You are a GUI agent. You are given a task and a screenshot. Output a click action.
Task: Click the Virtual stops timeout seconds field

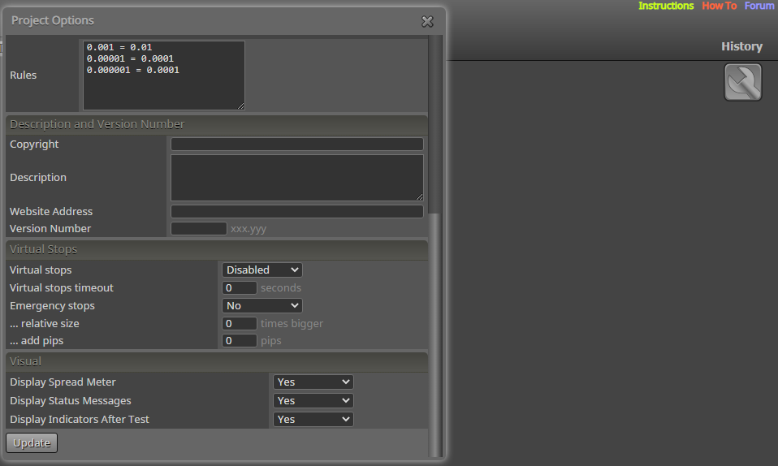239,288
